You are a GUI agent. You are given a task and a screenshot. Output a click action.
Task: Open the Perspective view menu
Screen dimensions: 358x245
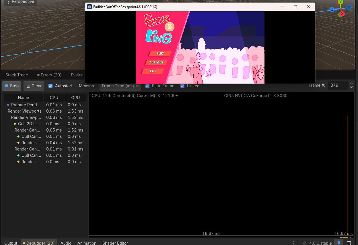20,2
